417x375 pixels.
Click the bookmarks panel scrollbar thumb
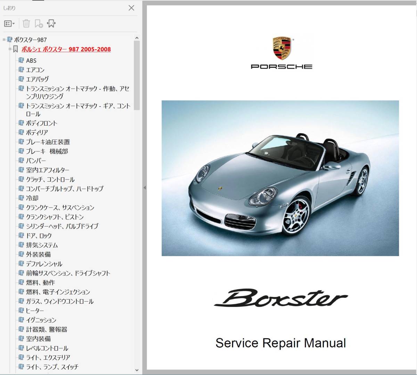tap(137, 75)
